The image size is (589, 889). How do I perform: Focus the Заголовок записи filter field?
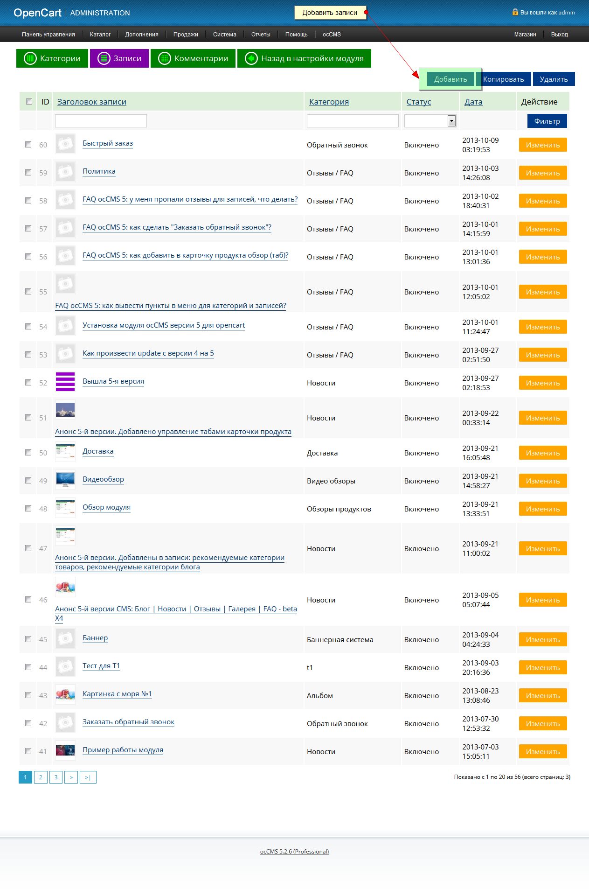point(101,121)
